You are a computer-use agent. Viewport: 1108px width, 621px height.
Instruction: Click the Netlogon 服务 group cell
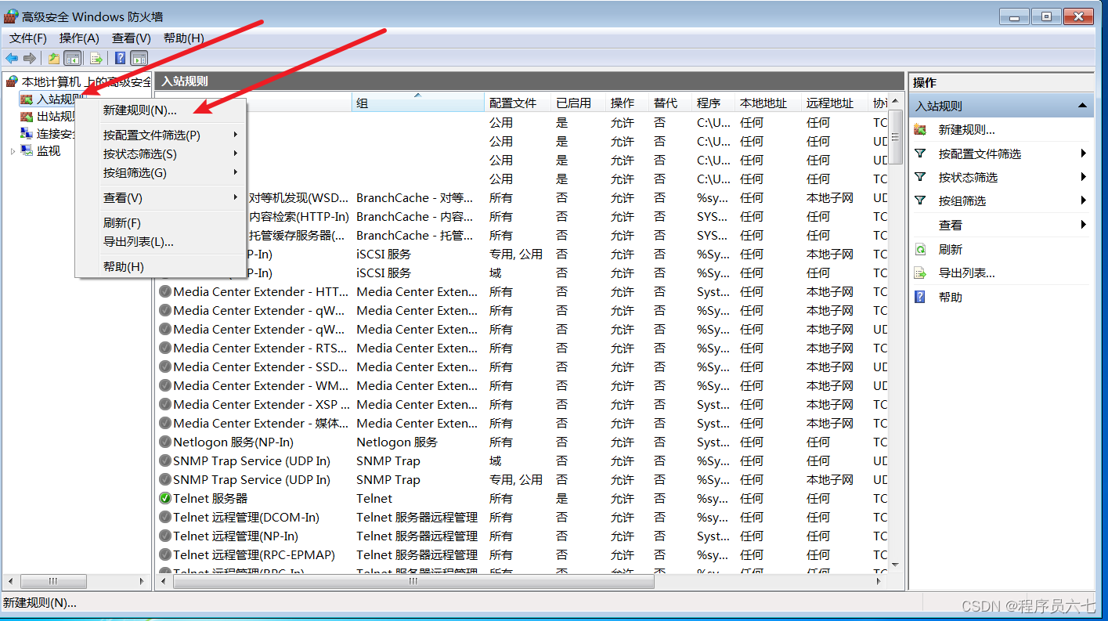(397, 442)
